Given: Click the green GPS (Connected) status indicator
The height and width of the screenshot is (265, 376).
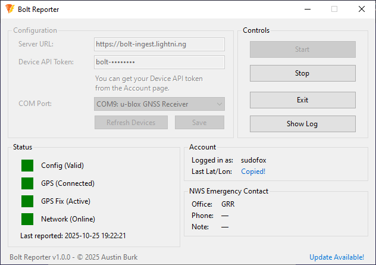Looking at the screenshot, I should pyautogui.click(x=27, y=183).
